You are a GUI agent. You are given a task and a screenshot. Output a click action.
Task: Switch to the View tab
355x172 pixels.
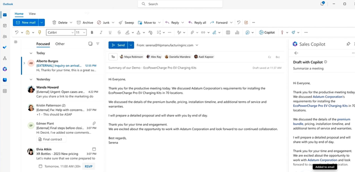click(32, 14)
